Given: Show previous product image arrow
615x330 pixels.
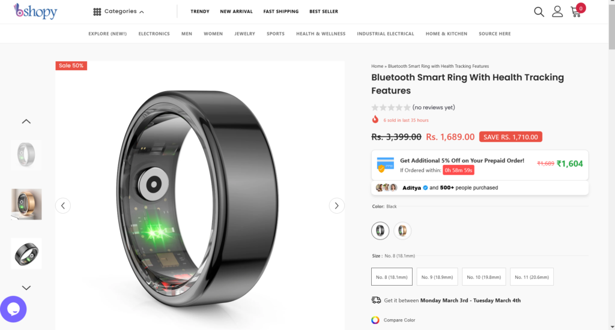Looking at the screenshot, I should pyautogui.click(x=62, y=206).
